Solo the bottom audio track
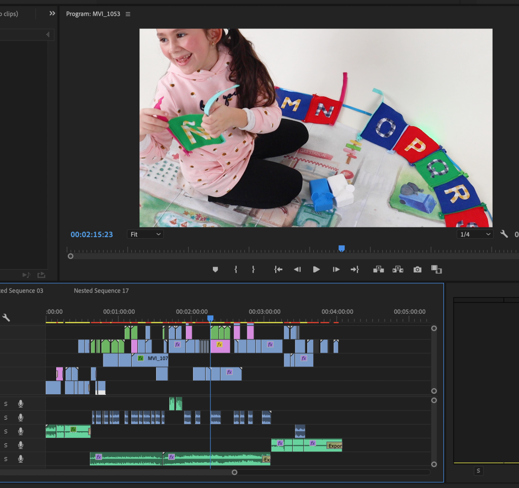 (6, 459)
